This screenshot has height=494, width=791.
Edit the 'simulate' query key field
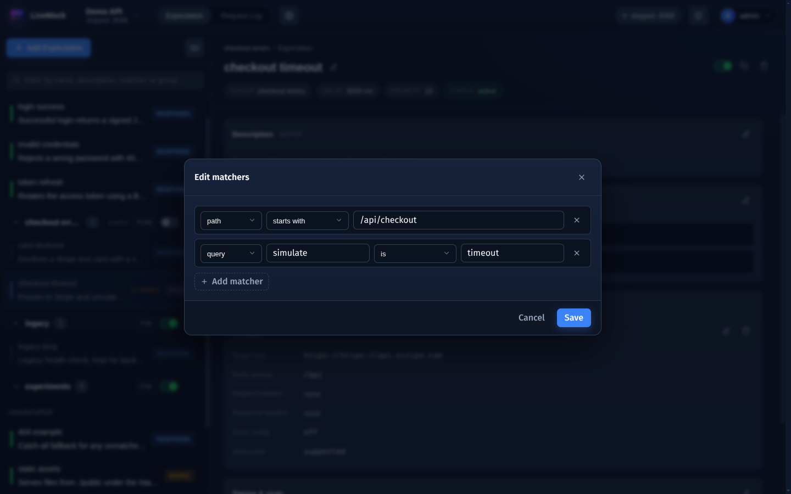tap(318, 253)
